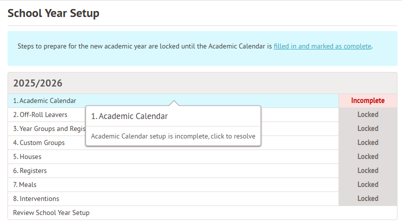This screenshot has width=402, height=224.
Task: Open the Interventions step
Action: (36, 198)
